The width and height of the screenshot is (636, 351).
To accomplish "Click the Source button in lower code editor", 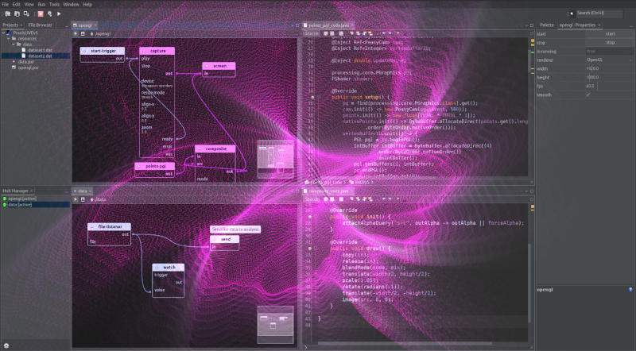I will [312, 199].
